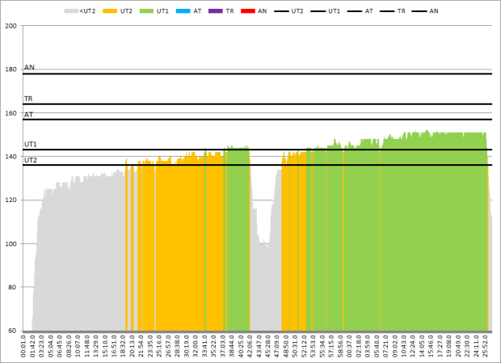
Task: Click the UT2 threshold label on chart
Action: pos(30,160)
